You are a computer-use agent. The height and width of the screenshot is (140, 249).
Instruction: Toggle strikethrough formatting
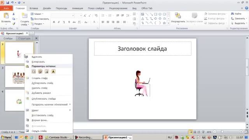(x=74, y=22)
